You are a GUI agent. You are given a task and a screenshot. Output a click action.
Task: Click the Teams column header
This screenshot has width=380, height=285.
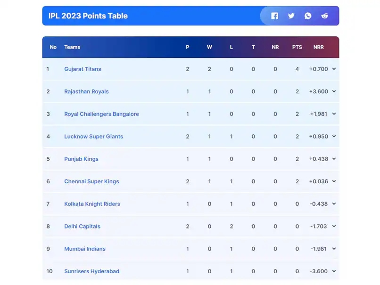point(72,47)
